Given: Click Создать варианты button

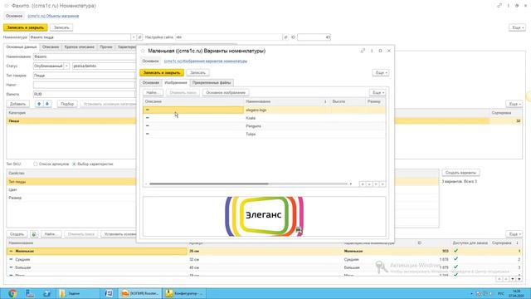Looking at the screenshot, I should 460,173.
